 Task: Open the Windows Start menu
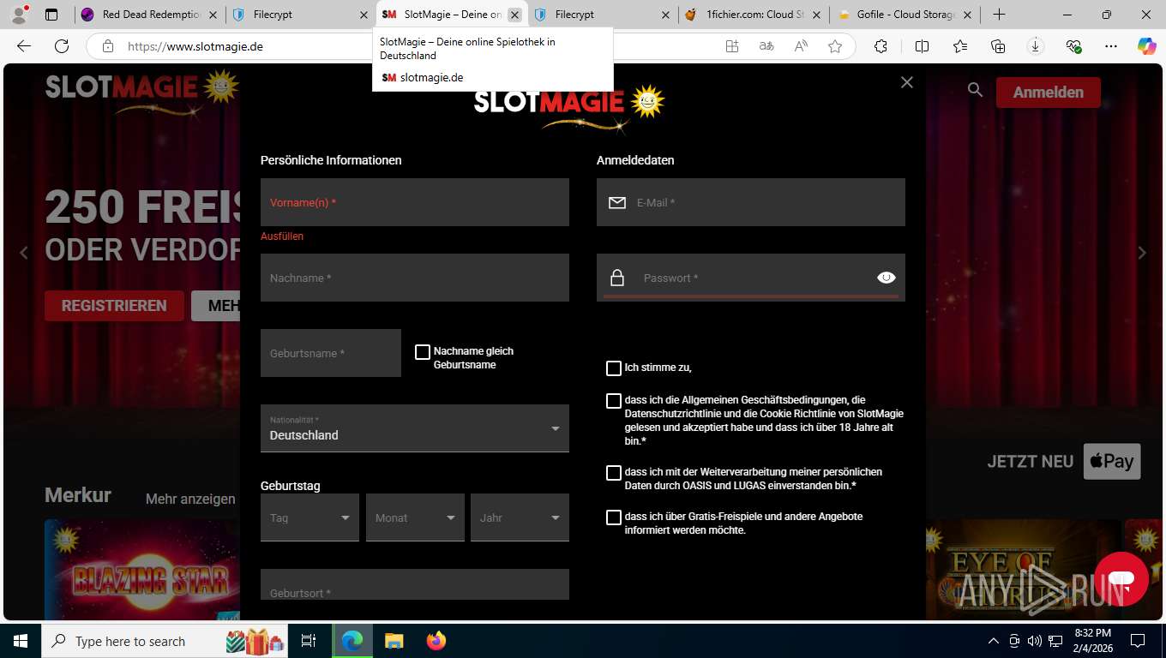pyautogui.click(x=20, y=641)
